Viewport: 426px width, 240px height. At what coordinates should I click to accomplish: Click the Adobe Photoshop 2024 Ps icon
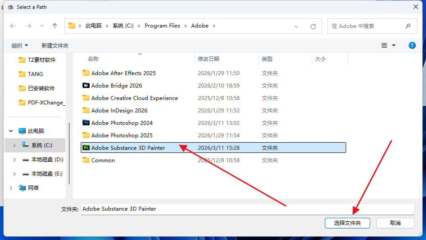point(86,123)
